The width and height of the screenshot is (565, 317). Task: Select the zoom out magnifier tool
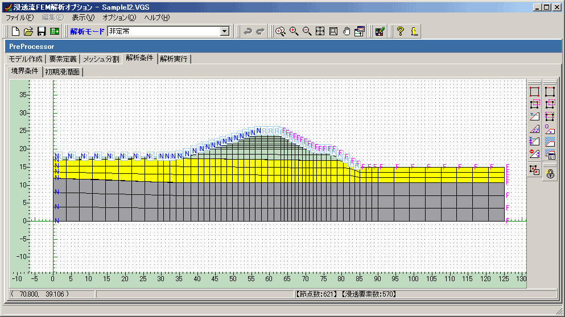[x=307, y=32]
